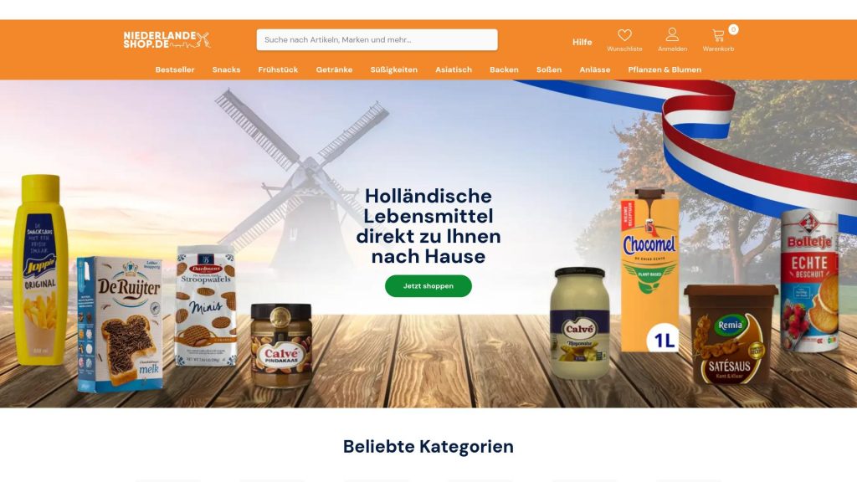Open Pflanzen & Blumen category
This screenshot has width=857, height=482.
[665, 69]
